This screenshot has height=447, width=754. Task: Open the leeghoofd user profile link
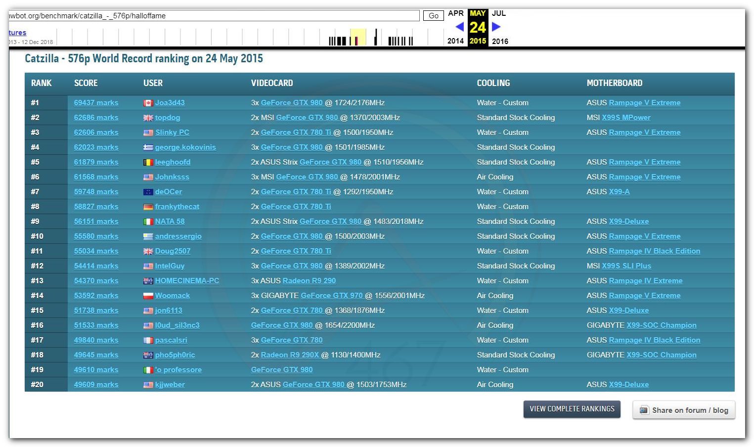pyautogui.click(x=173, y=162)
